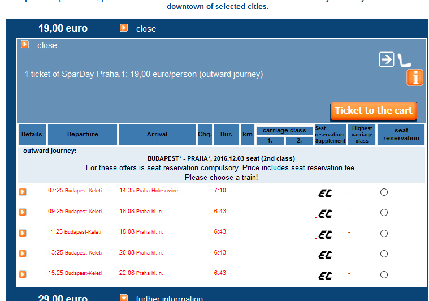Expand details of the 09:25 train
Image resolution: width=429 pixels, height=301 pixels.
tap(23, 212)
